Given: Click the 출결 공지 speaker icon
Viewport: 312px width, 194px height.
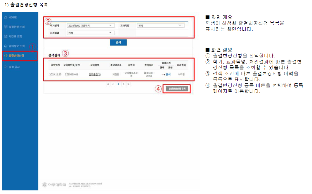Looking at the screenshot, I should [x=6, y=67].
